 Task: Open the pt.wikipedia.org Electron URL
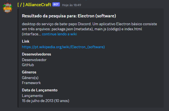[x=63, y=47]
